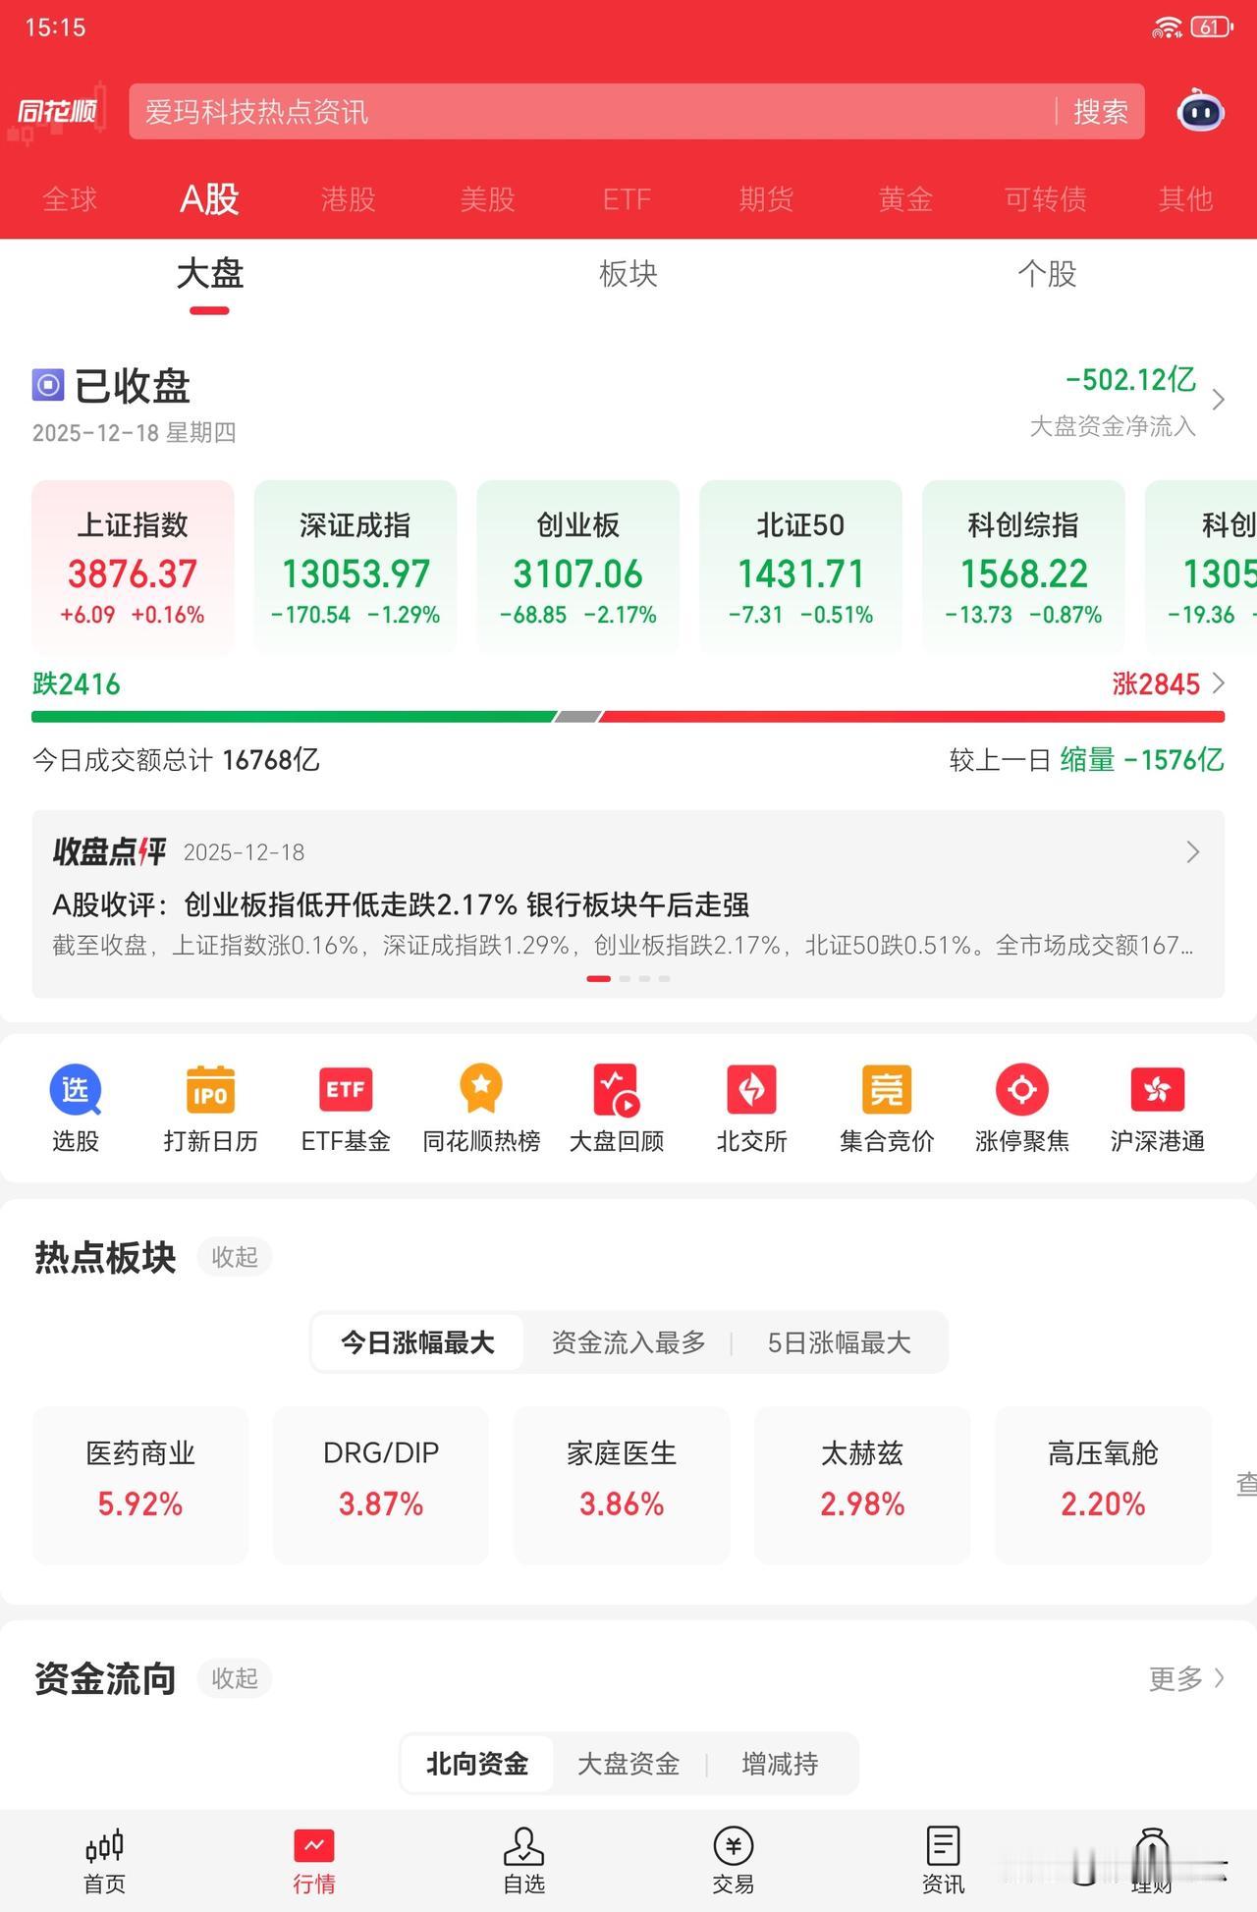
Task: Select the 大盘 sub-tab
Action: click(209, 273)
